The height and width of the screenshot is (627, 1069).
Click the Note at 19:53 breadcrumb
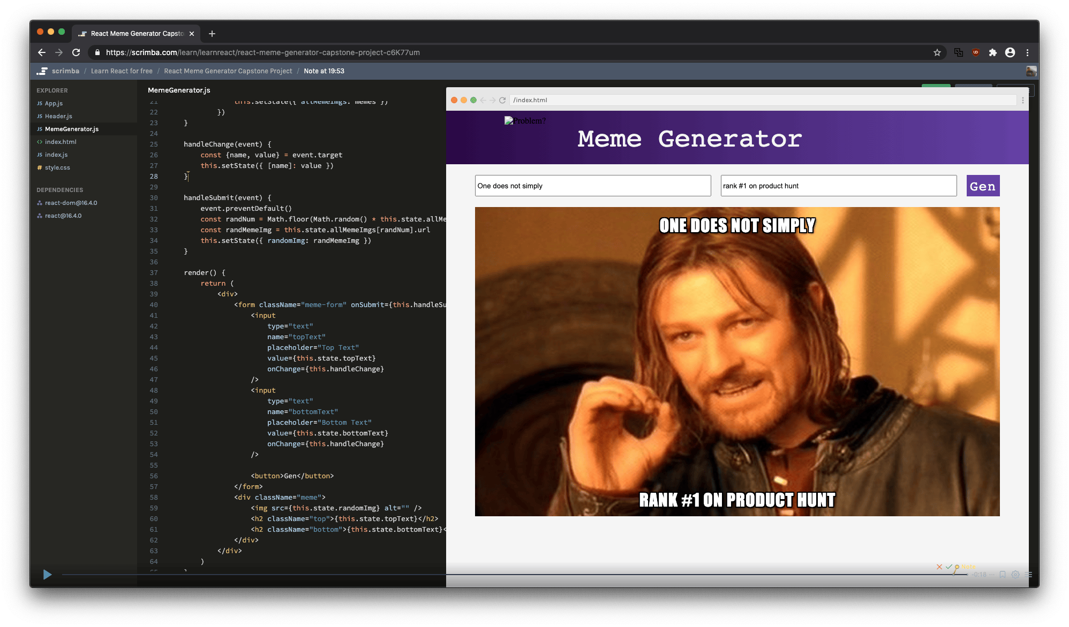click(x=324, y=71)
